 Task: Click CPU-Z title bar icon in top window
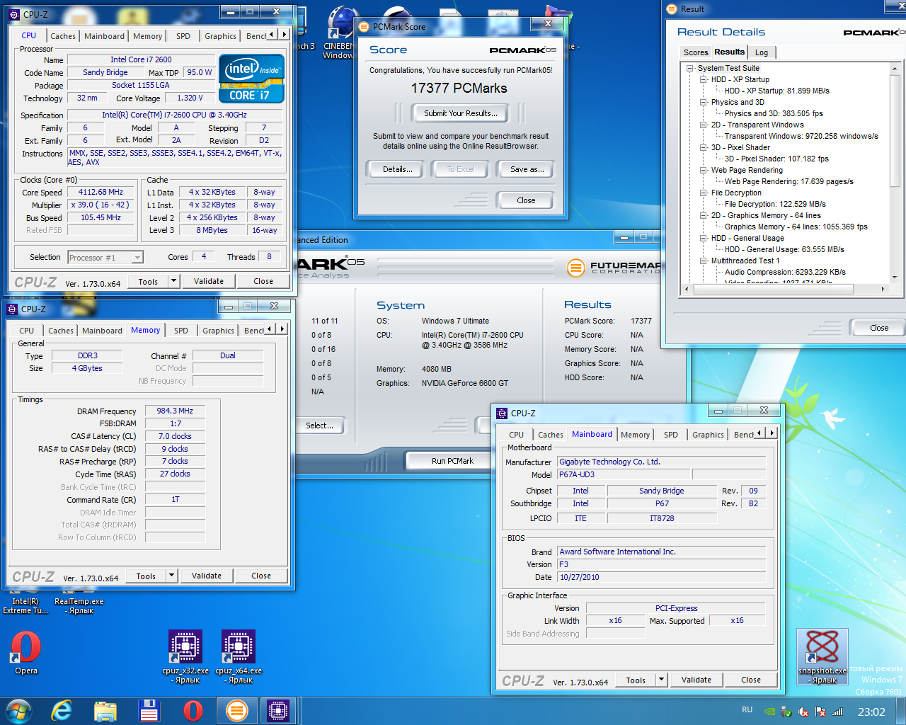point(15,14)
